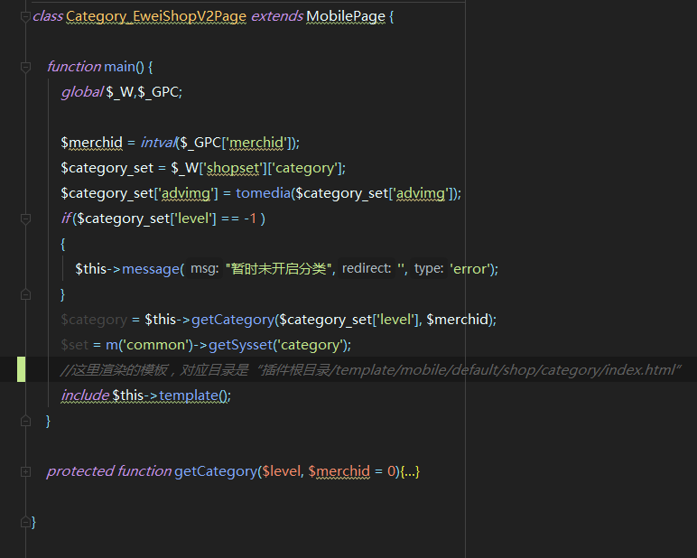Viewport: 697px width, 558px height.
Task: Click the class name Category_EweiShopV2Page
Action: (x=156, y=16)
